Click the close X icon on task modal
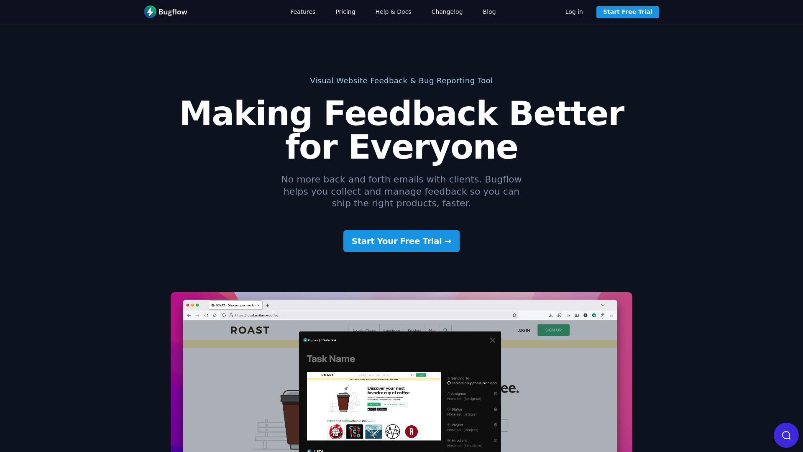 pyautogui.click(x=493, y=341)
